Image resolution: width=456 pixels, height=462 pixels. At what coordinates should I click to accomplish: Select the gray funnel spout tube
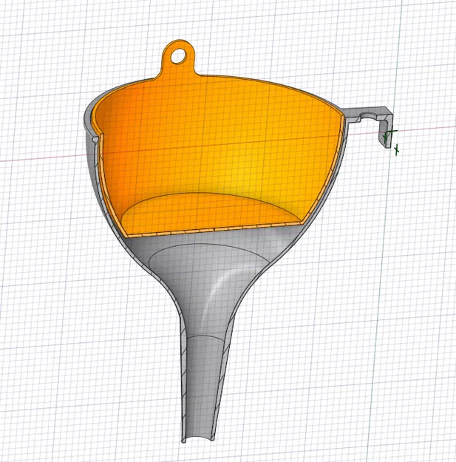pyautogui.click(x=203, y=383)
